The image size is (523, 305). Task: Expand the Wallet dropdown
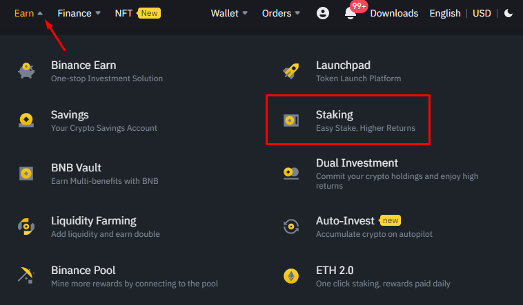(230, 13)
